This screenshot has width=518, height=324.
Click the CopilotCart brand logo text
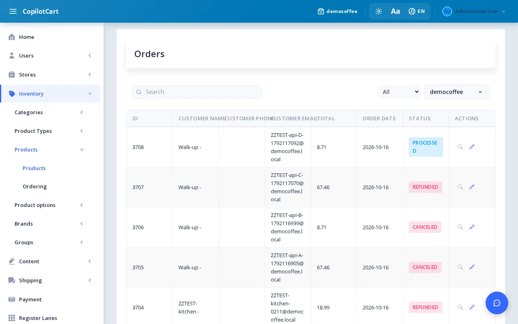[x=40, y=11]
